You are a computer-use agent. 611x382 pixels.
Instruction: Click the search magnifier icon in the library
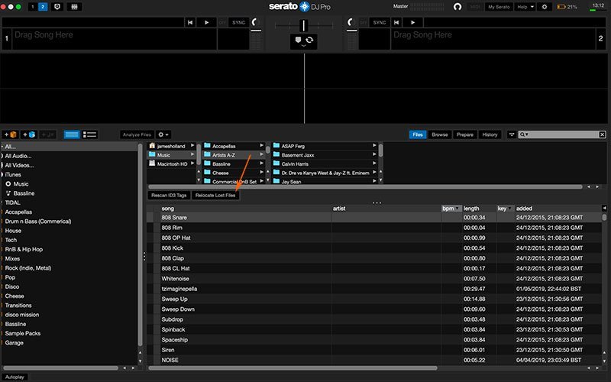[x=522, y=134]
